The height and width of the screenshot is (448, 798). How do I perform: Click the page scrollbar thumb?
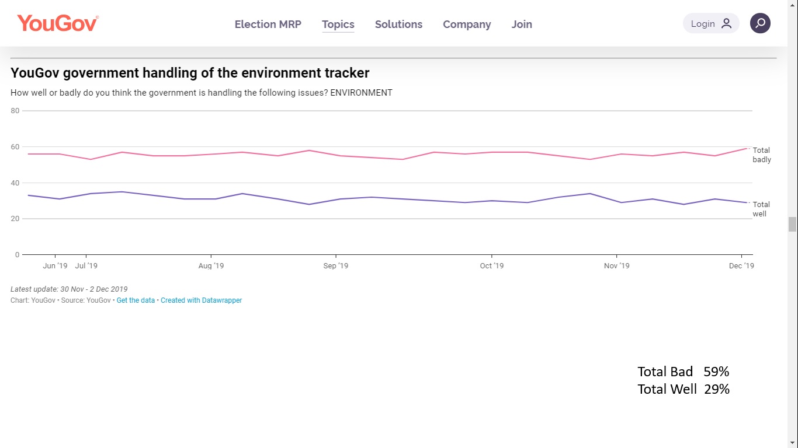click(x=792, y=224)
